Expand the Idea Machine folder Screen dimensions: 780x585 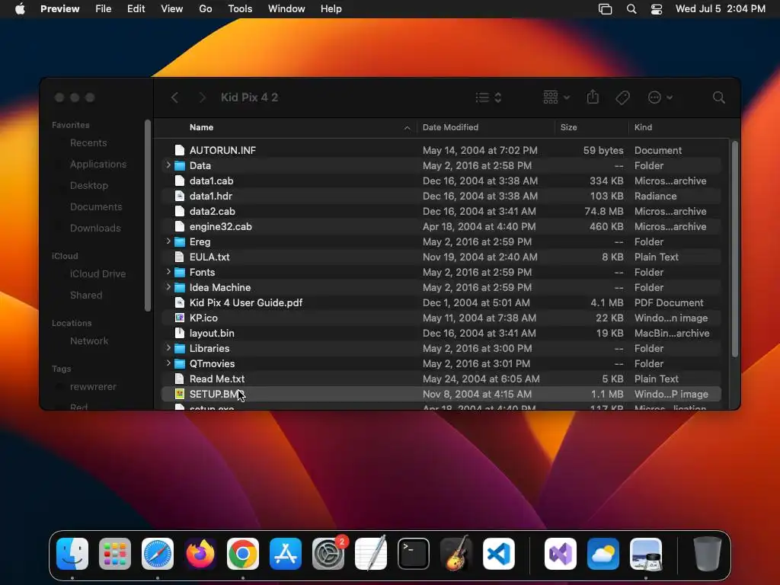click(x=168, y=287)
